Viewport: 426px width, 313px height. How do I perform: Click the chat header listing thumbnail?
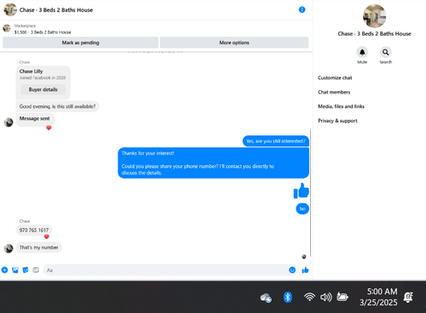pyautogui.click(x=10, y=9)
